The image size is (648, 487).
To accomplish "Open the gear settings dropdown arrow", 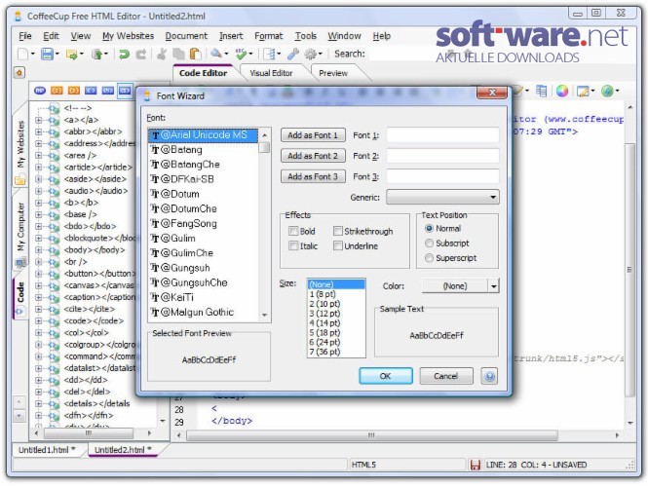I will click(320, 55).
